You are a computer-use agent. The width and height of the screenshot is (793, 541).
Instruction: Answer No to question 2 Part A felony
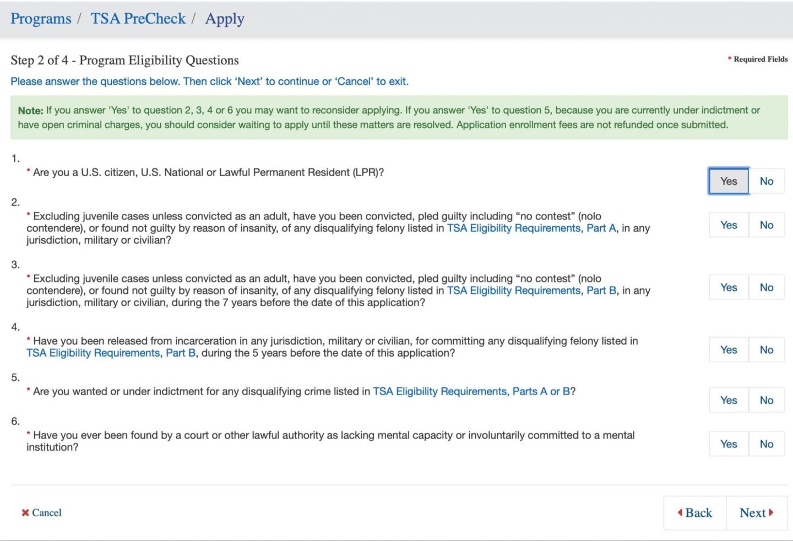click(766, 225)
